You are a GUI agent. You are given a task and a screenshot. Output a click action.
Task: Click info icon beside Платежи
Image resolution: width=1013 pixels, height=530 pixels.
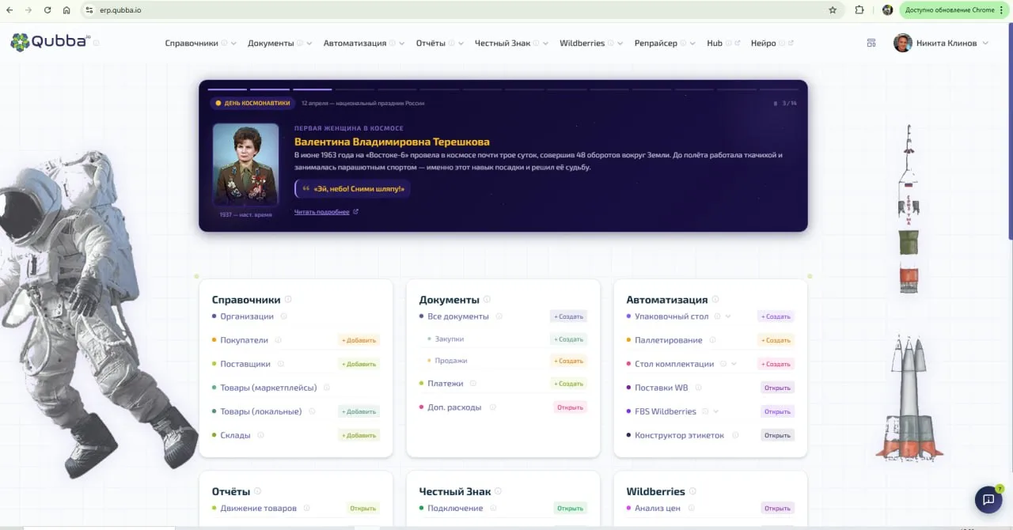coord(473,384)
